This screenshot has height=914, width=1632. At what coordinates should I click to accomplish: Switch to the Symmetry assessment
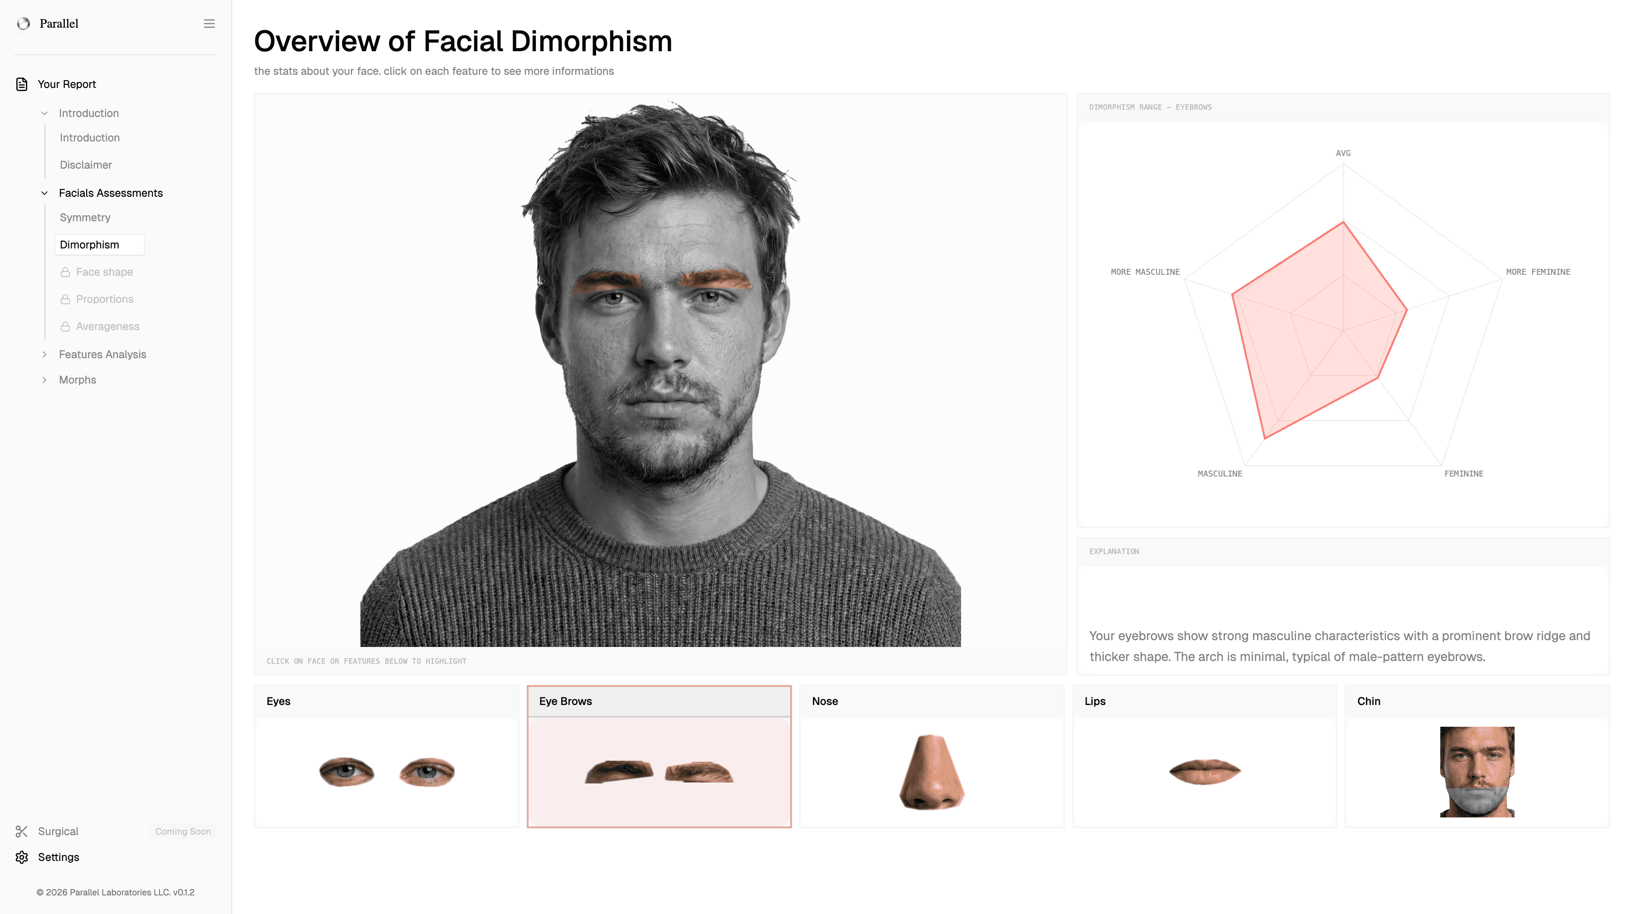click(x=85, y=217)
